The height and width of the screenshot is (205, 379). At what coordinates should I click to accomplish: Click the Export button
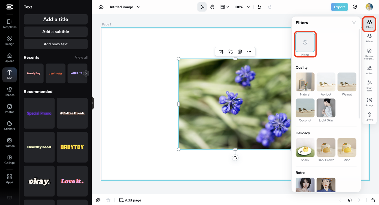339,7
